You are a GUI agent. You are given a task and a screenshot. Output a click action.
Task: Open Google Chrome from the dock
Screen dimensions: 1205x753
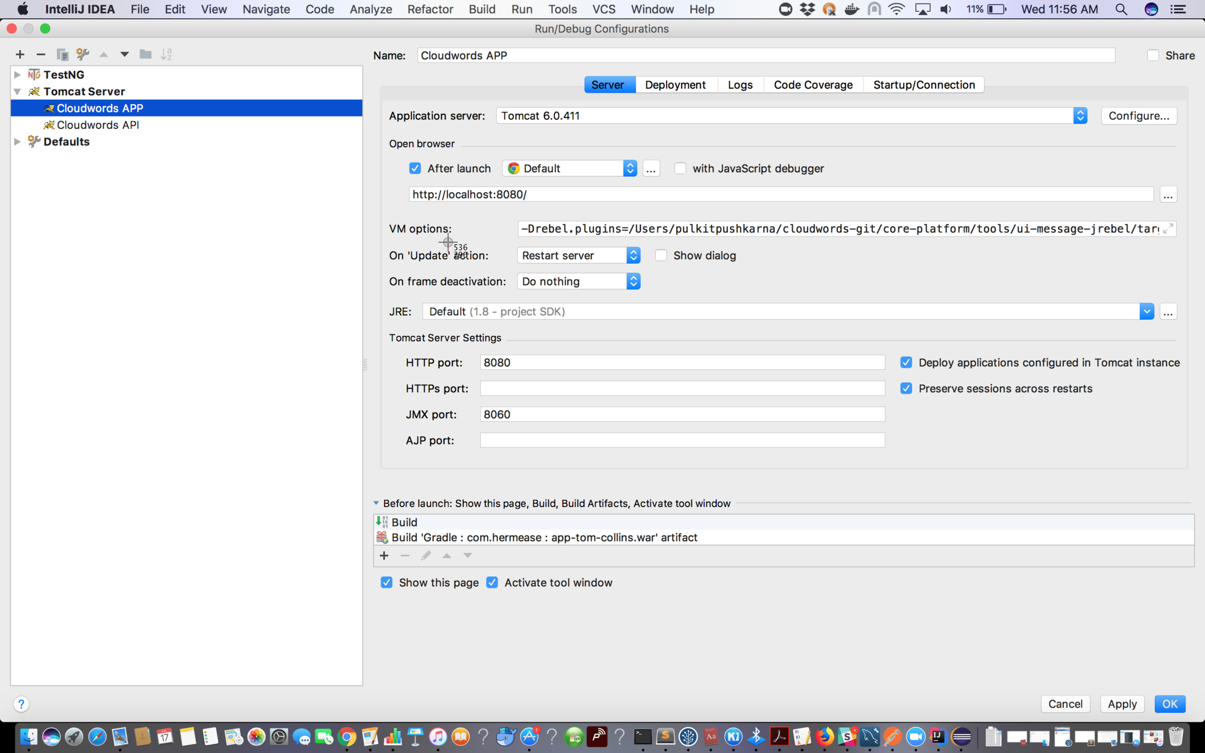(347, 736)
